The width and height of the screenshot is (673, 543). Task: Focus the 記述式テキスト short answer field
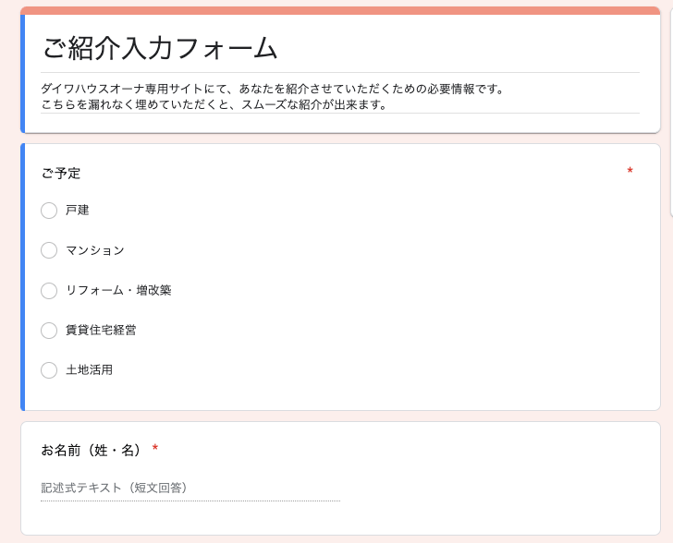(190, 488)
